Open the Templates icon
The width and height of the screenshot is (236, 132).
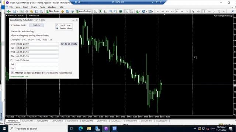coord(150,11)
